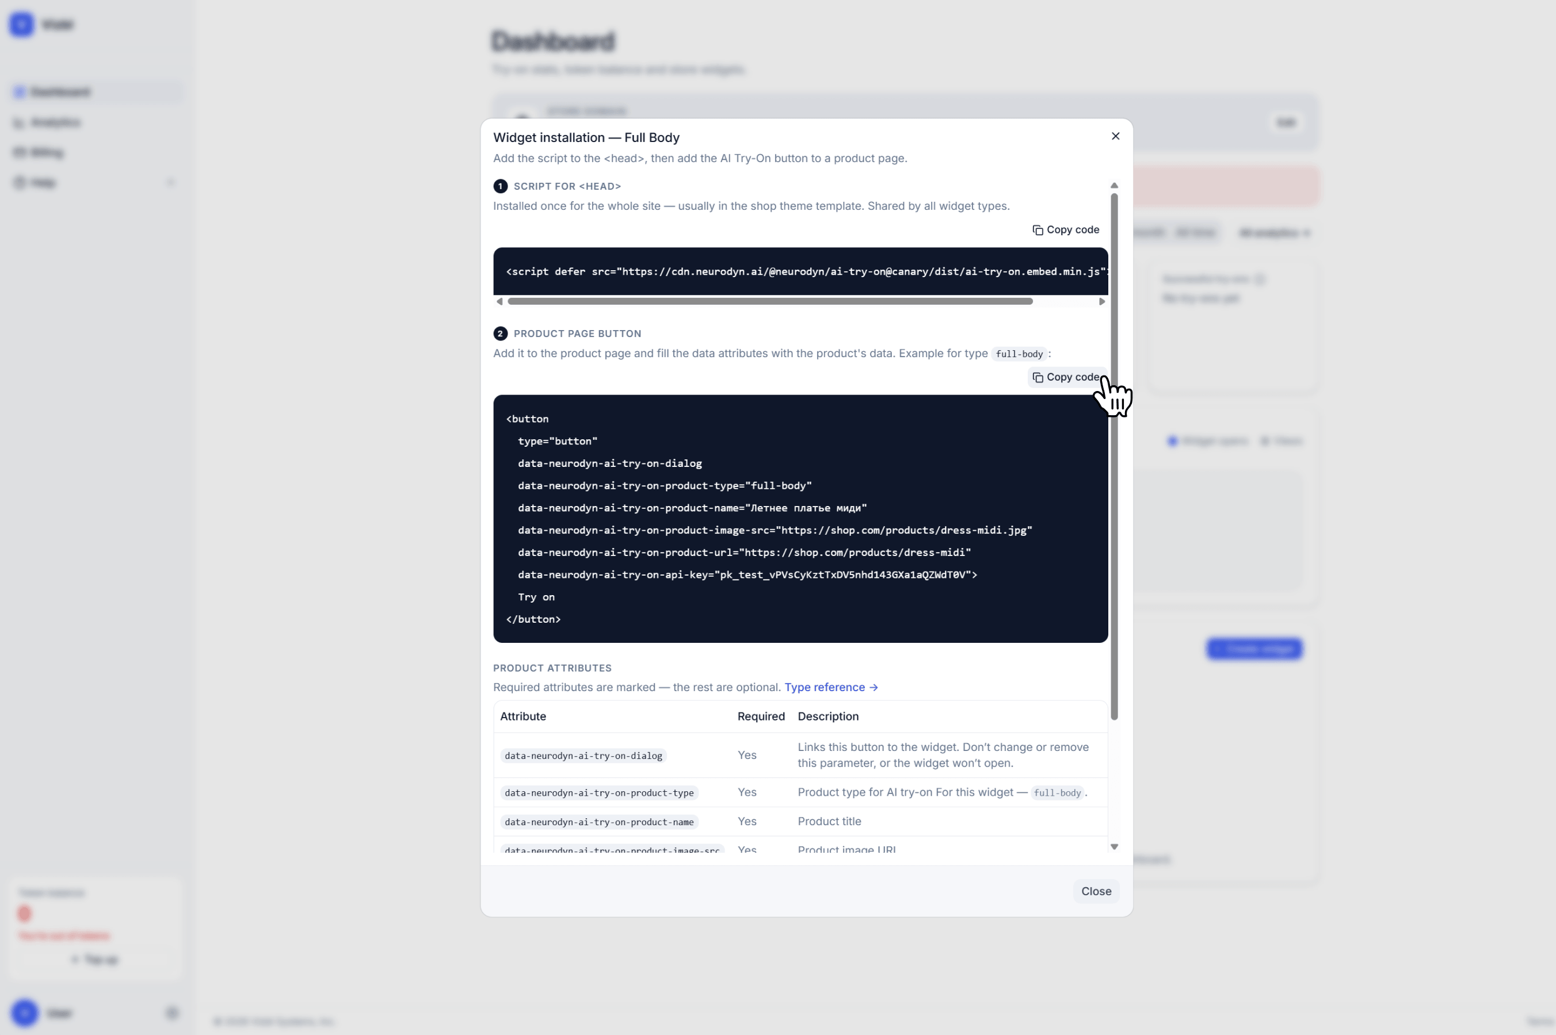
Task: Copy the product page button code
Action: point(1065,377)
